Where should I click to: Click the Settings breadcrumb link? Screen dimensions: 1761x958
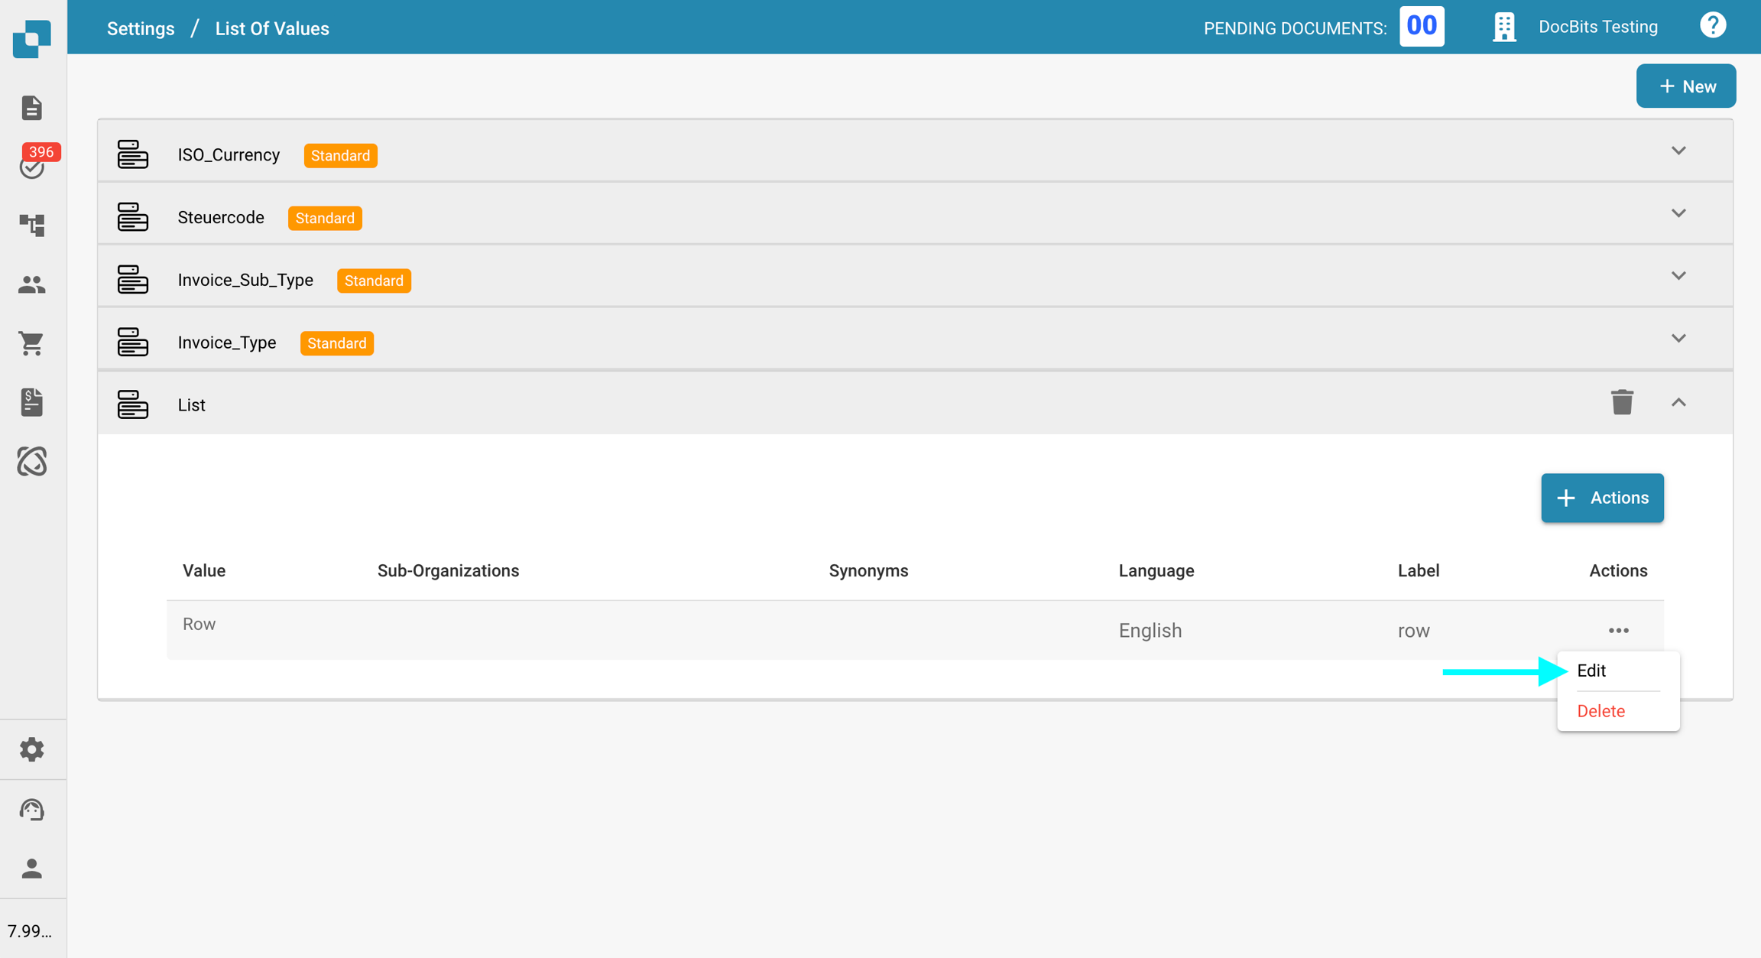coord(141,28)
